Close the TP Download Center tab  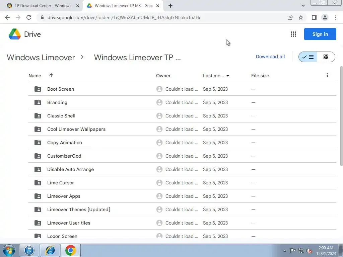77,6
